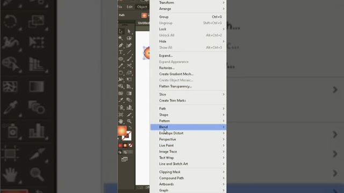Switch to the Untitled document tab
Screen dimensions: 344x193
click(143, 23)
